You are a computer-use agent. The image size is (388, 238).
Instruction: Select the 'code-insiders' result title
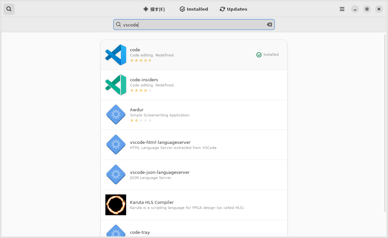[x=144, y=80]
